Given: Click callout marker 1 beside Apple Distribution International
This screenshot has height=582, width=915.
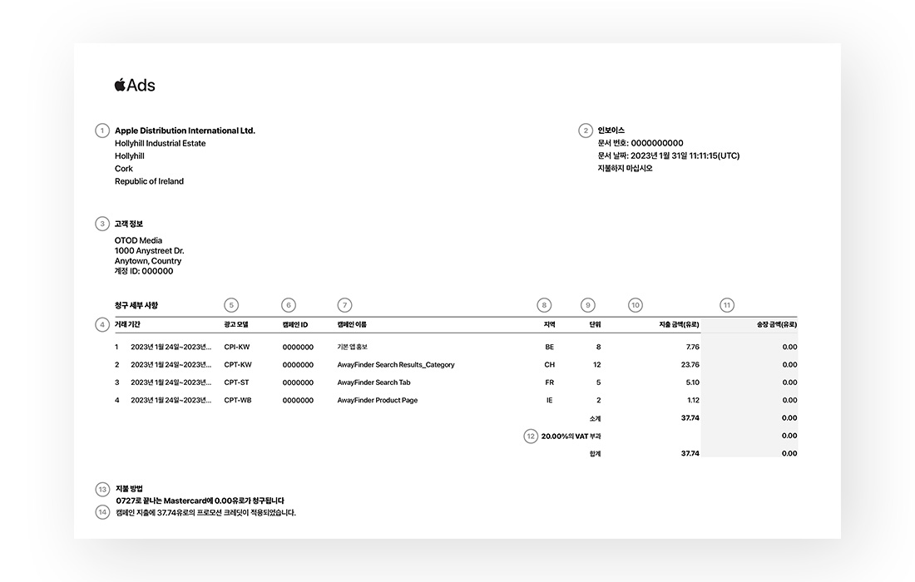Looking at the screenshot, I should click(x=102, y=131).
